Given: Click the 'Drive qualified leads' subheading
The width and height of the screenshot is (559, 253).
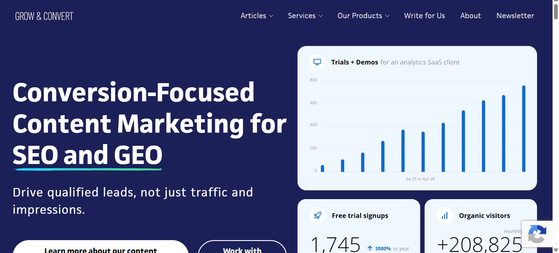Looking at the screenshot, I should [x=133, y=201].
